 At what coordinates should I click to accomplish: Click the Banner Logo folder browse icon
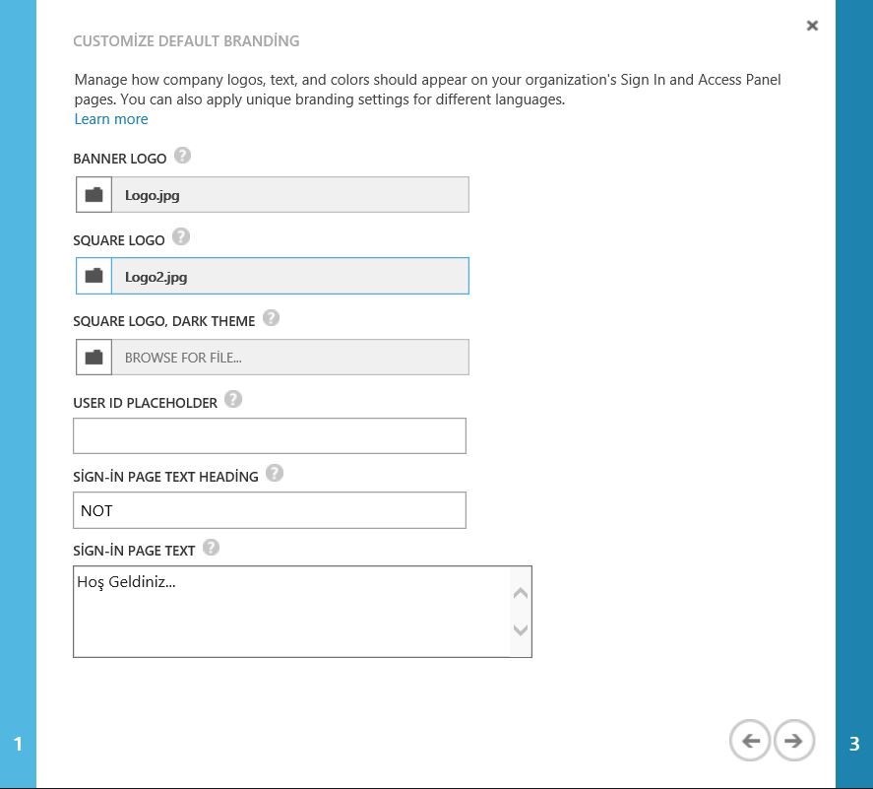pyautogui.click(x=94, y=195)
